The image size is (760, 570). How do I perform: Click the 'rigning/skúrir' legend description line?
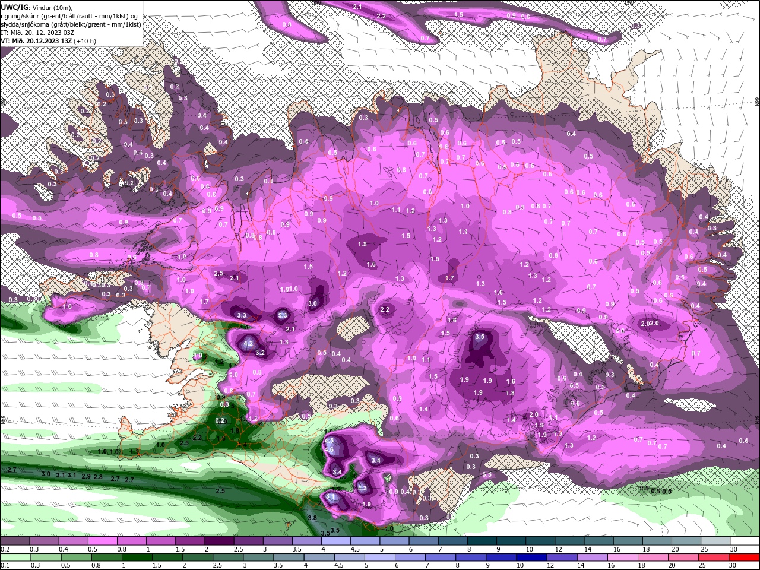(69, 16)
